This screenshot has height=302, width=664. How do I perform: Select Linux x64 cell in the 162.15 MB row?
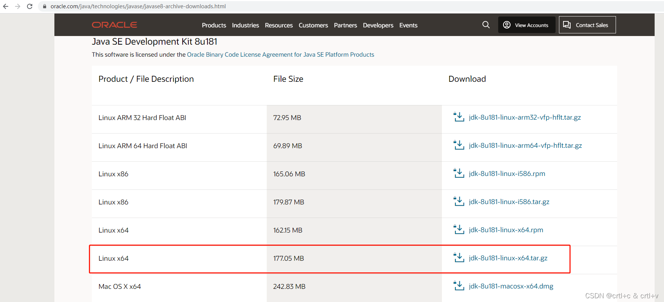click(x=113, y=230)
